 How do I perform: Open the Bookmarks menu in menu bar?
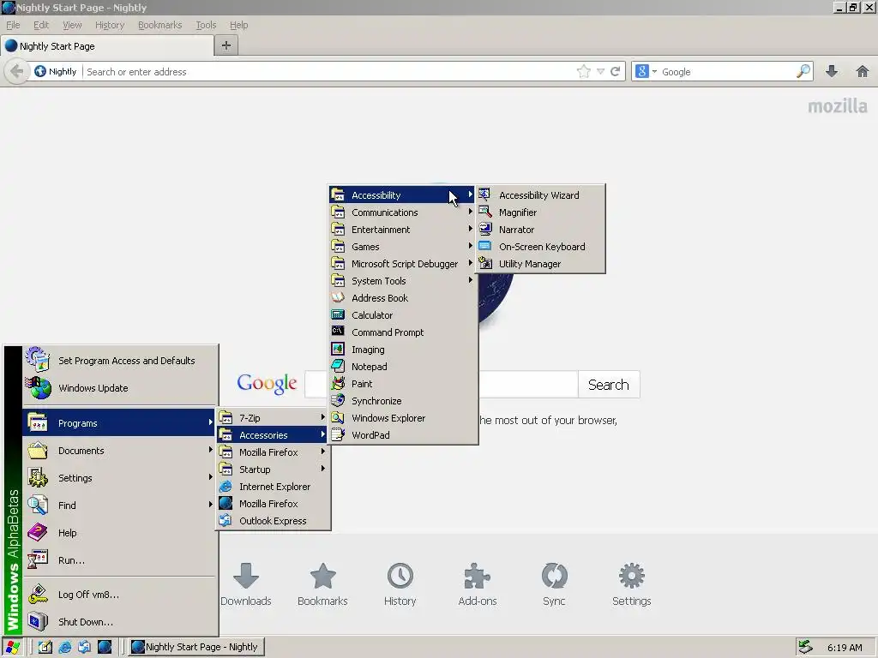pos(160,25)
